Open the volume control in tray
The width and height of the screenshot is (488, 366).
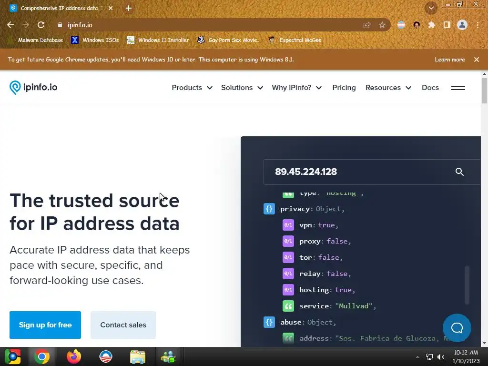pos(441,356)
